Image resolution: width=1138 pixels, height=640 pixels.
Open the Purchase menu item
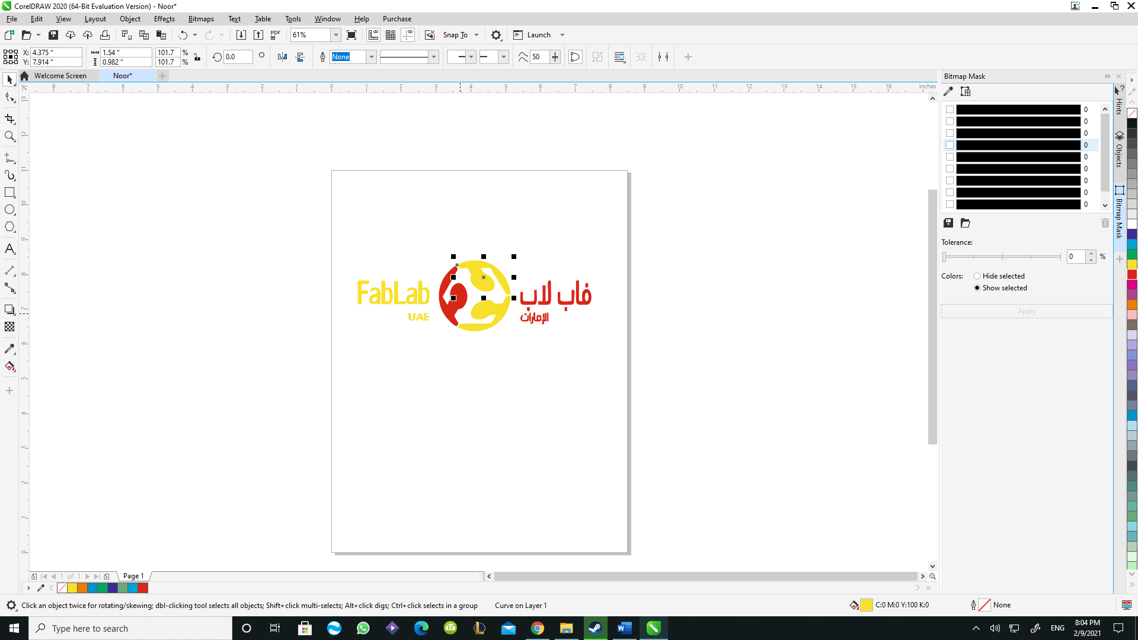[x=397, y=19]
